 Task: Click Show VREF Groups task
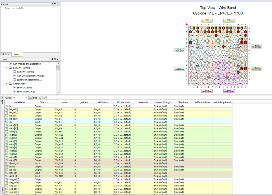pyautogui.click(x=26, y=92)
